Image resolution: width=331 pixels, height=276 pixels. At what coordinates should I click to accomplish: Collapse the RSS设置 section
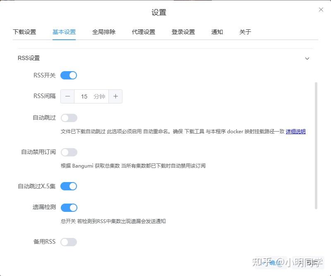click(307, 58)
